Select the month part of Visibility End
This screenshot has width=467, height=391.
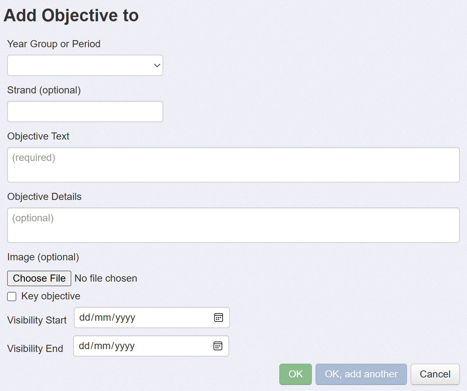(101, 346)
